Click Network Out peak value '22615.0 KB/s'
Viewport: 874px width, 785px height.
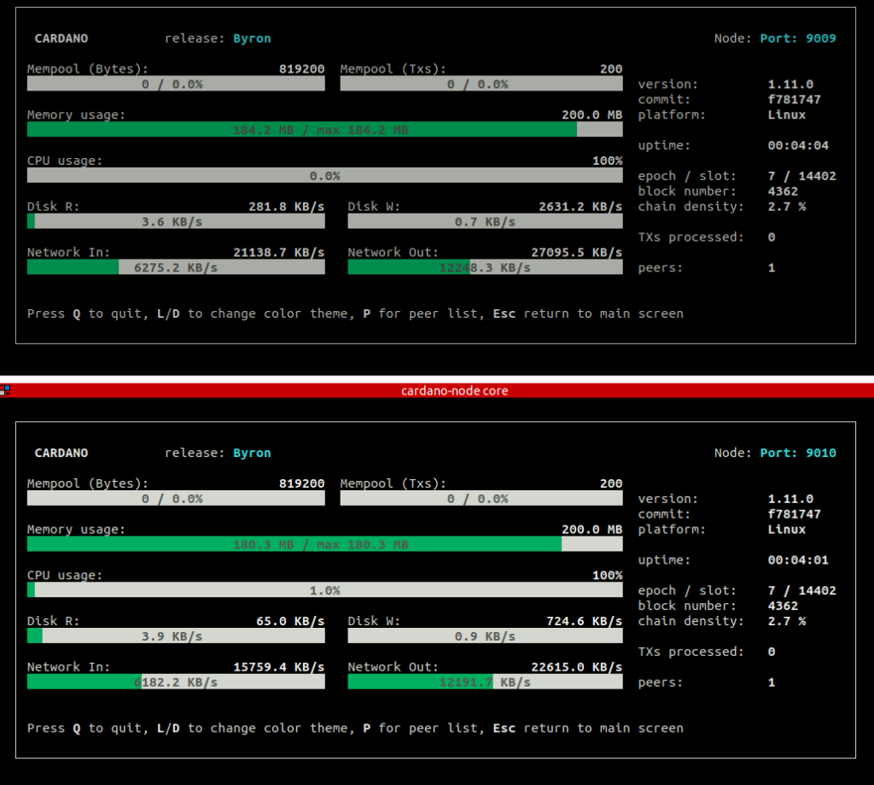point(576,667)
